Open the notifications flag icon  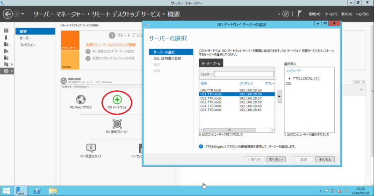pyautogui.click(x=300, y=14)
